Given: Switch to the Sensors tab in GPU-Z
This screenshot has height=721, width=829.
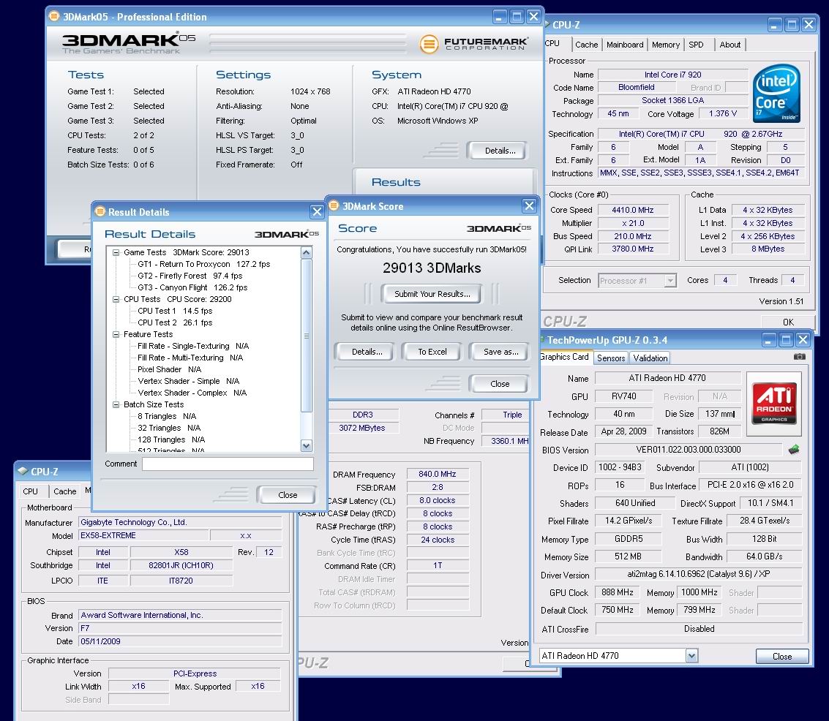Looking at the screenshot, I should coord(611,358).
